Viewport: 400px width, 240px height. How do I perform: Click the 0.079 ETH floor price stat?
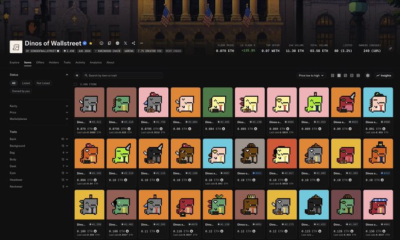(225, 48)
